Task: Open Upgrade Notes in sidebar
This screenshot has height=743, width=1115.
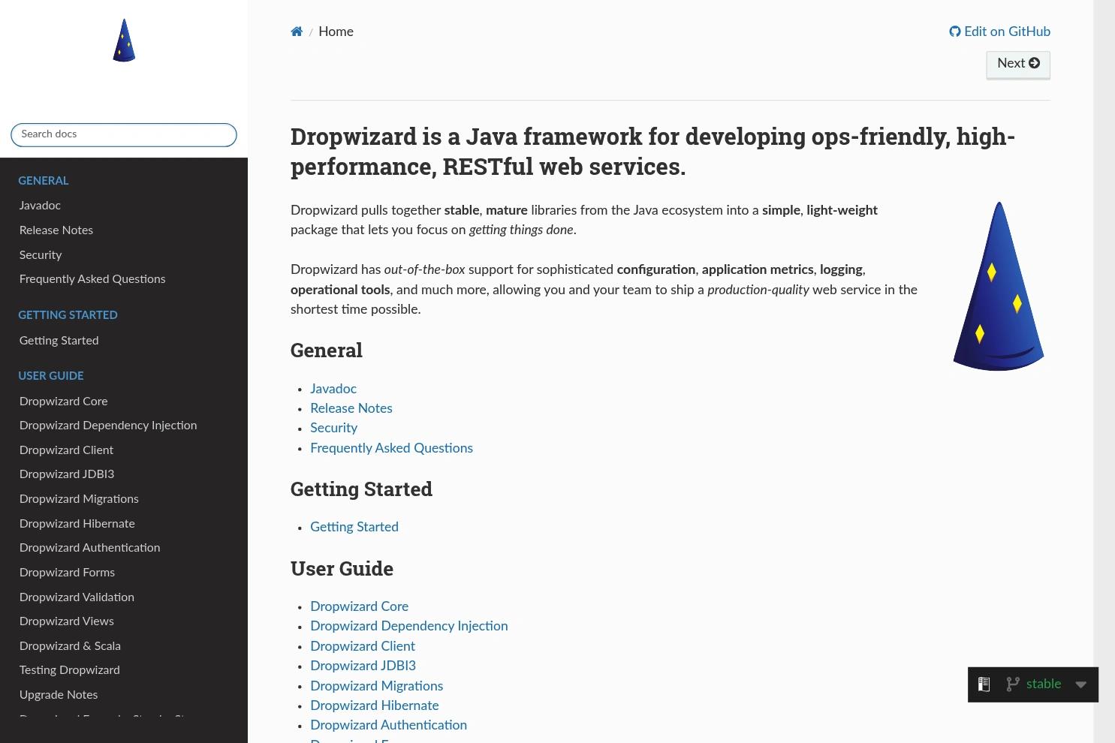Action: coord(59,695)
